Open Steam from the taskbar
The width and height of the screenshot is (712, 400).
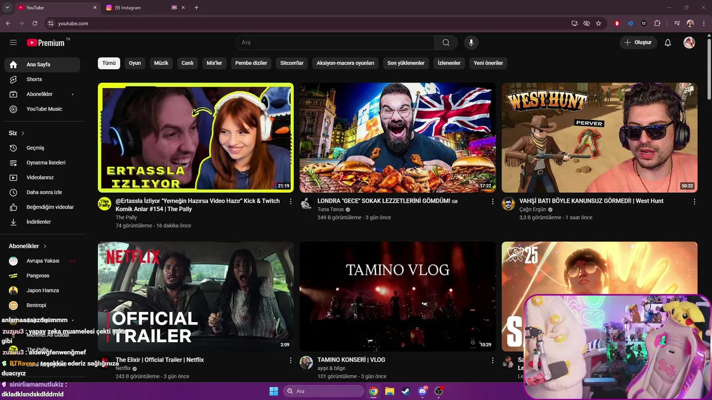(406, 391)
